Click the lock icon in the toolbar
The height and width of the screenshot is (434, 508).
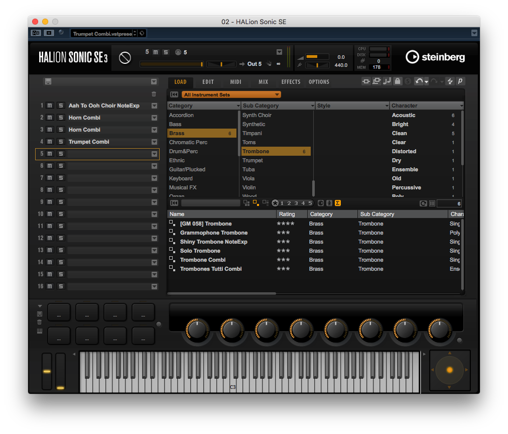point(397,81)
